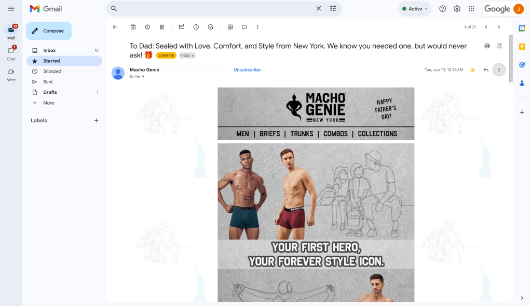Delete the email with the trash icon
Screen dimensions: 531x306
tap(162, 27)
